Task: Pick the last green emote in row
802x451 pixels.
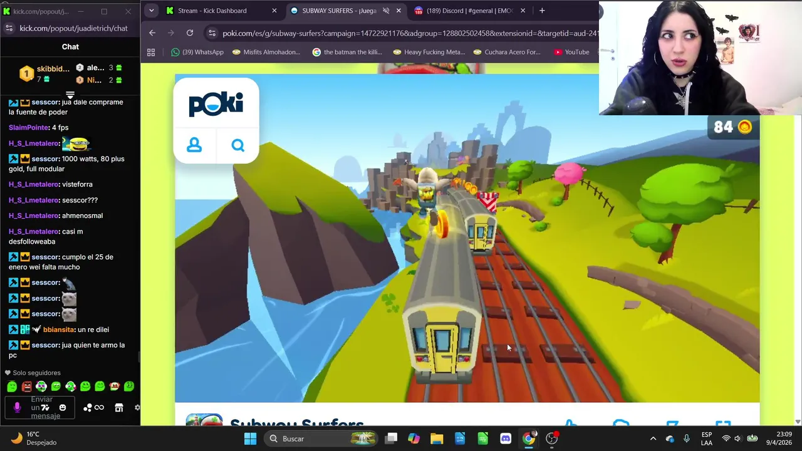Action: coord(129,386)
